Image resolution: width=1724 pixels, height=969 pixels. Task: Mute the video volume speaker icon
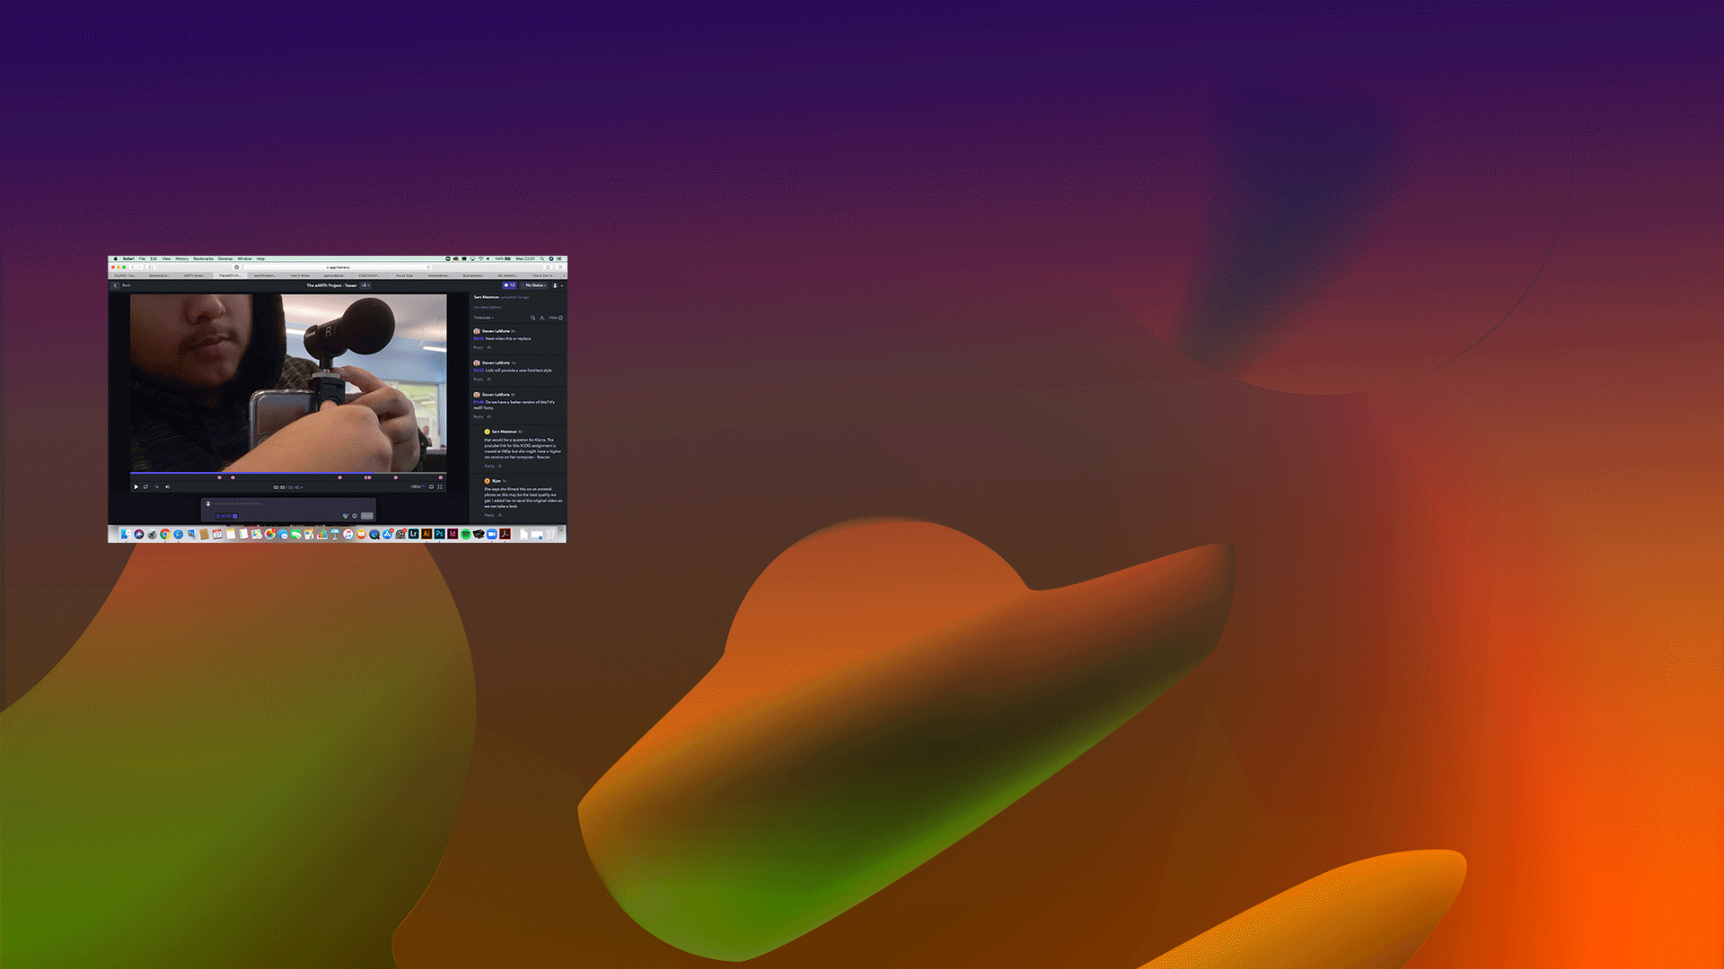[x=167, y=487]
